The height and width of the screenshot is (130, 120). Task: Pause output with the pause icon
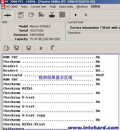click(41, 48)
